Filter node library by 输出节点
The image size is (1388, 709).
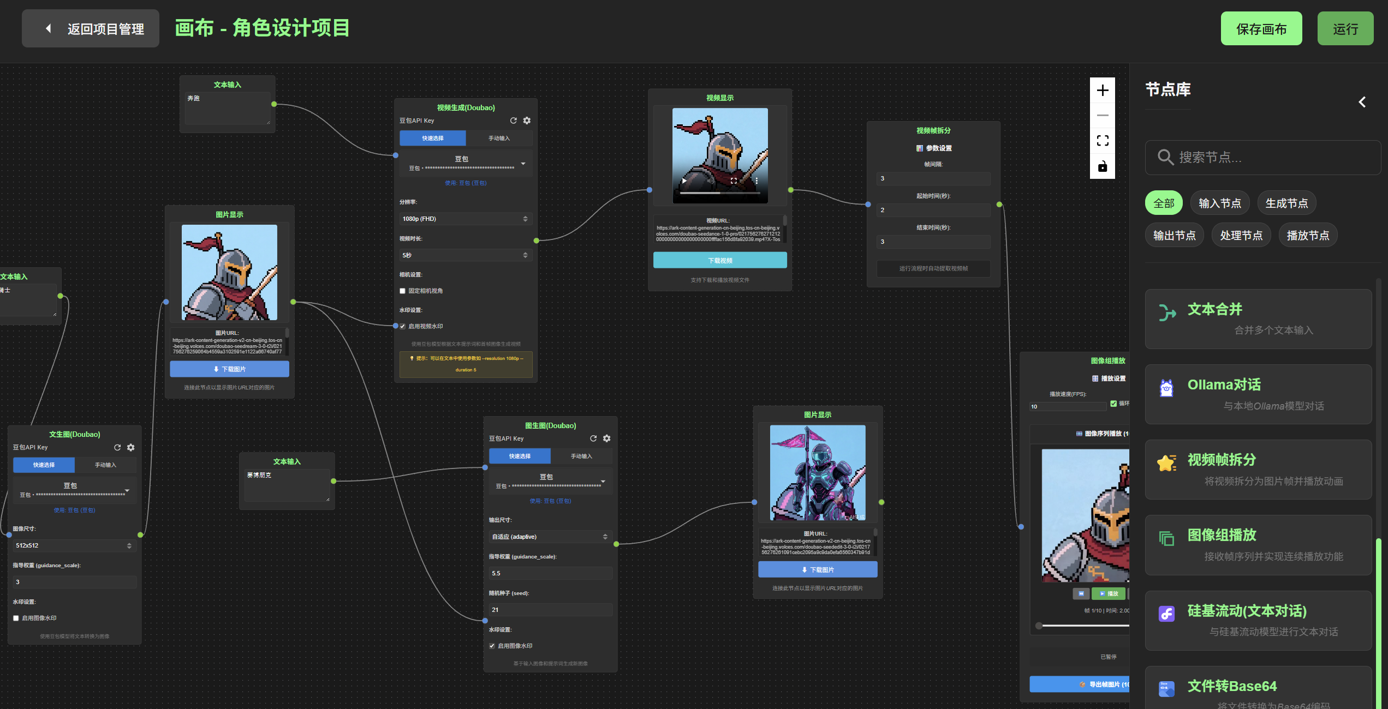pyautogui.click(x=1175, y=235)
